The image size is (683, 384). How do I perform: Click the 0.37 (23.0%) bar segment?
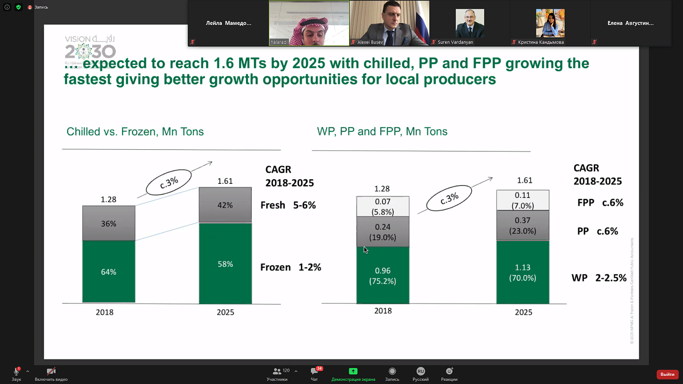(x=523, y=225)
